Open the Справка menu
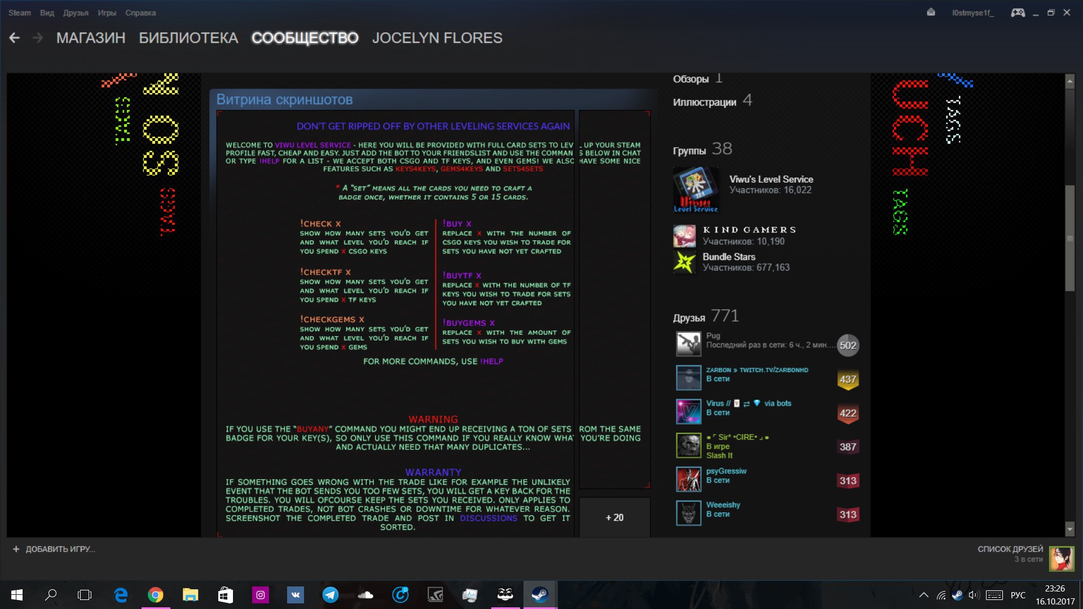Image resolution: width=1083 pixels, height=609 pixels. click(x=140, y=12)
